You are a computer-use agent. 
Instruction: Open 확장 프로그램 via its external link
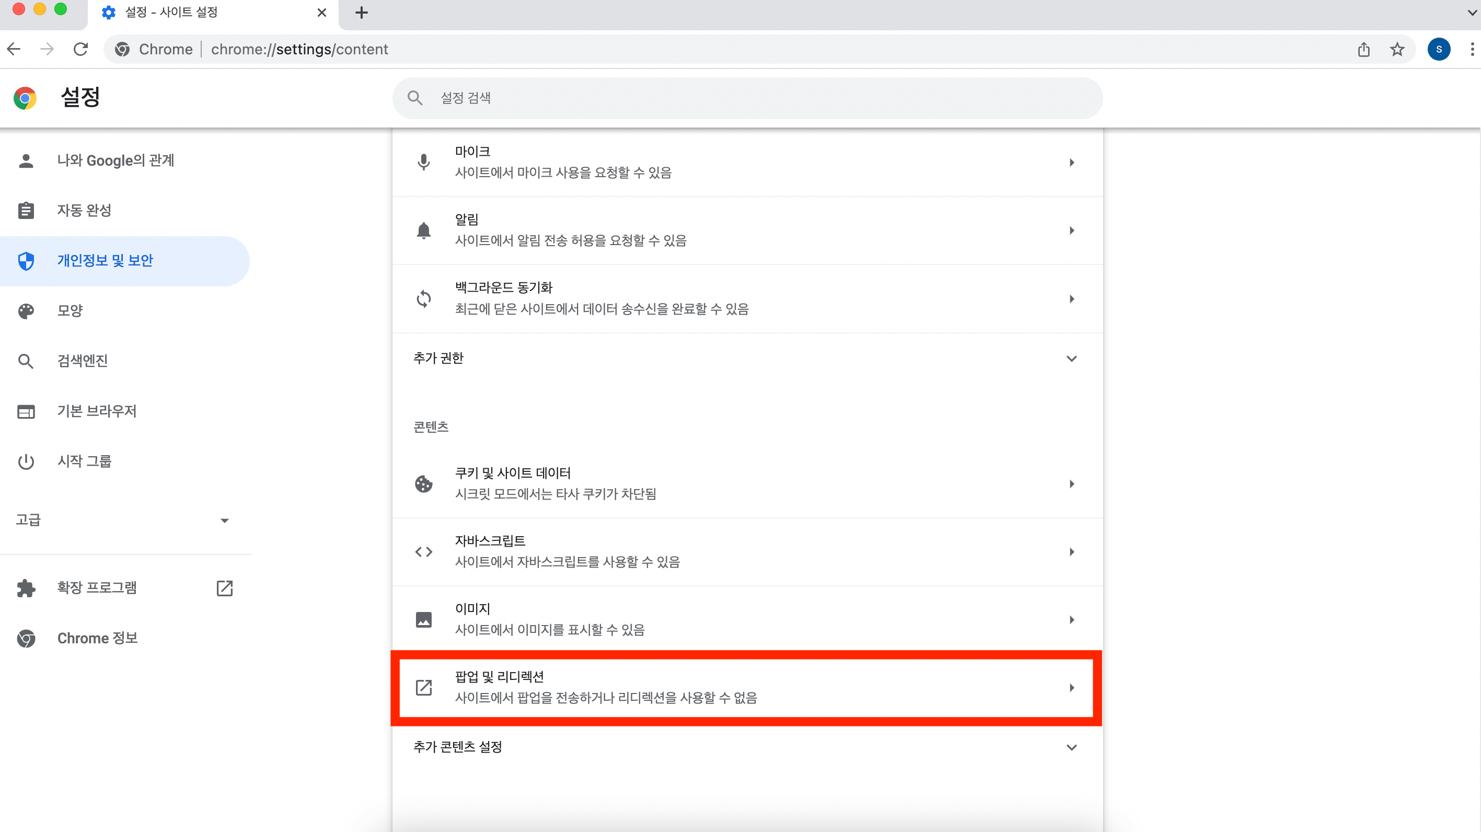224,587
